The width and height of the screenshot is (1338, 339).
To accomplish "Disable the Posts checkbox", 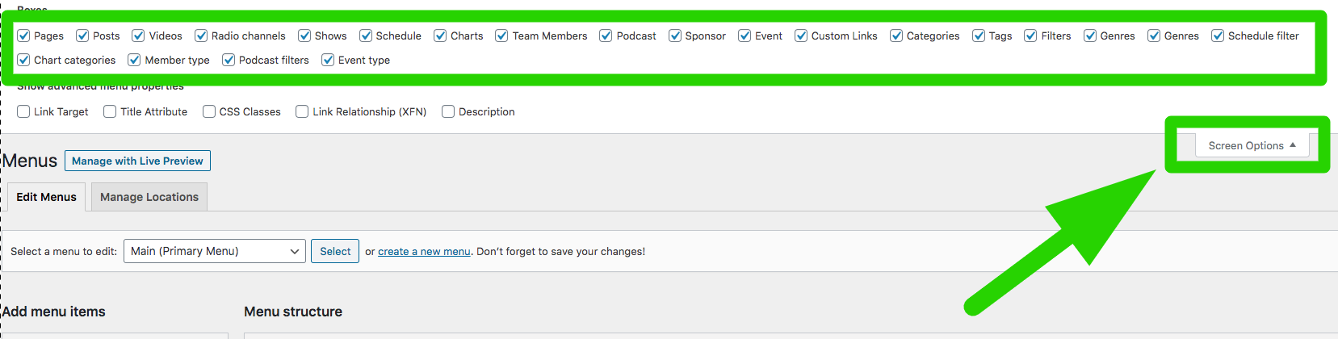I will (x=82, y=36).
